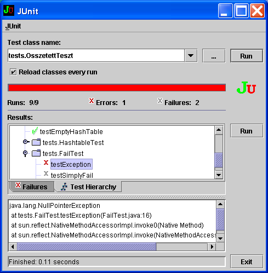Select the tests.FailTest tree row label

click(x=63, y=153)
